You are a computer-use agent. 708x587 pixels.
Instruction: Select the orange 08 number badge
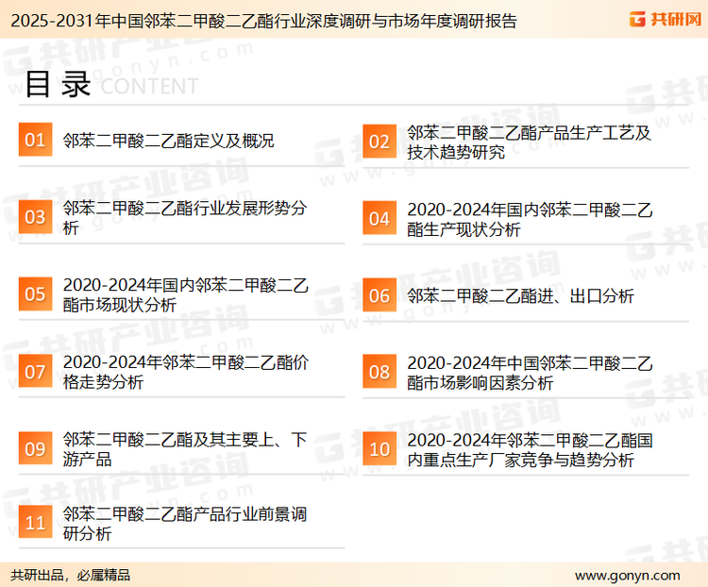379,372
